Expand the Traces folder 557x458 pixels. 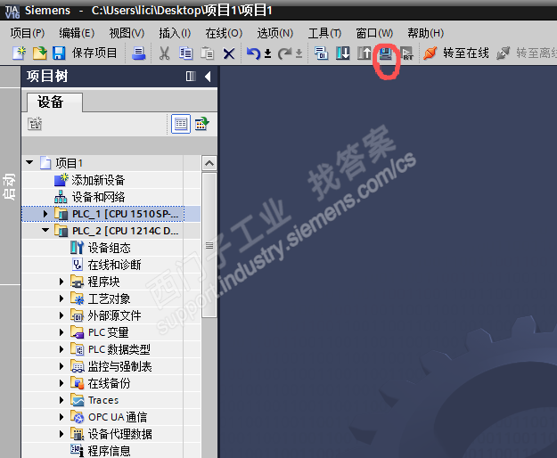[x=61, y=400]
